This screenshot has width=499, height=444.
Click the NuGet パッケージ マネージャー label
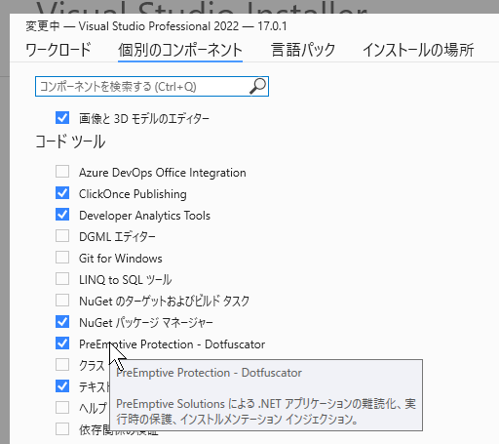click(146, 323)
